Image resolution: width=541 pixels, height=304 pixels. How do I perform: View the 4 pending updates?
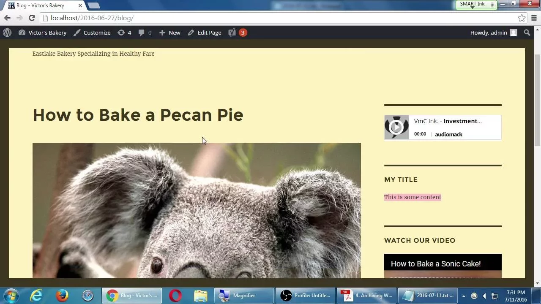coord(124,33)
